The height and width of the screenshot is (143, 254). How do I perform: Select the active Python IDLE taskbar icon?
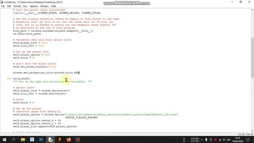click(50, 139)
